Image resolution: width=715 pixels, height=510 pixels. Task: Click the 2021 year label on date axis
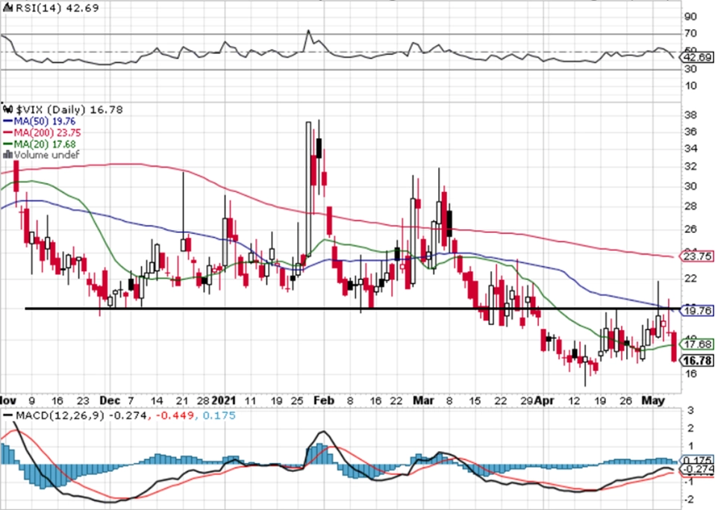224,400
